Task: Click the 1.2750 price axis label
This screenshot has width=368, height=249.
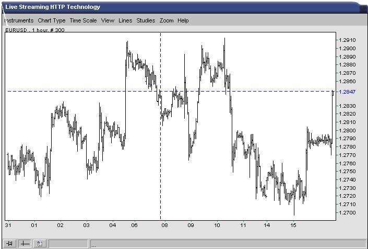Action: 347,172
